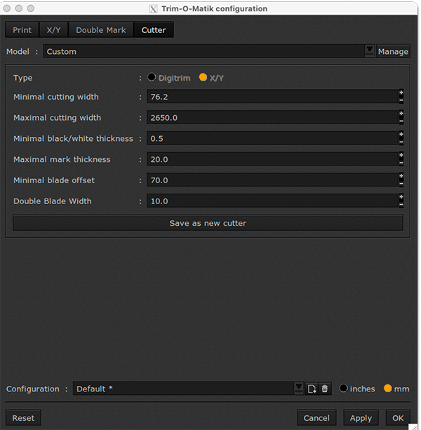The height and width of the screenshot is (430, 421).
Task: Increase Minimal cutting width with plus stepper
Action: (x=401, y=93)
